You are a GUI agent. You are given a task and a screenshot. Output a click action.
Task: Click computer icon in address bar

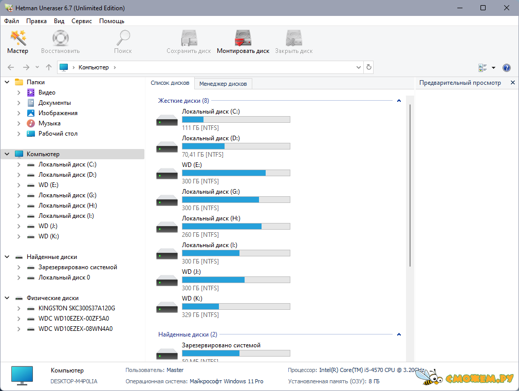64,67
